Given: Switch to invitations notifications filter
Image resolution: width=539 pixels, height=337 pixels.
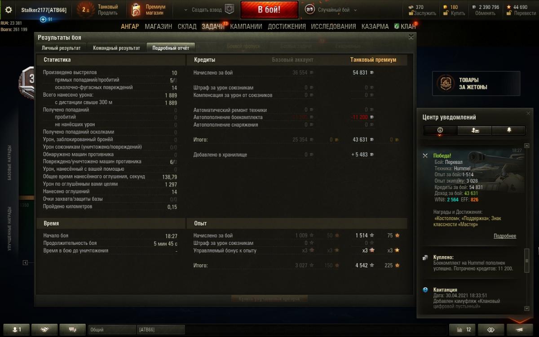Looking at the screenshot, I should (475, 130).
